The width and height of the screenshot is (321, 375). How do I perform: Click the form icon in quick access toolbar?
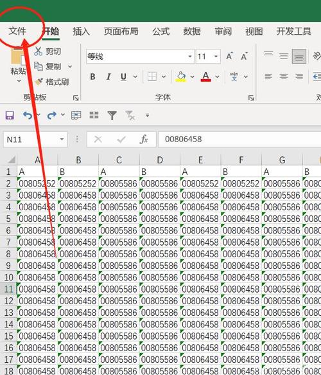click(76, 116)
